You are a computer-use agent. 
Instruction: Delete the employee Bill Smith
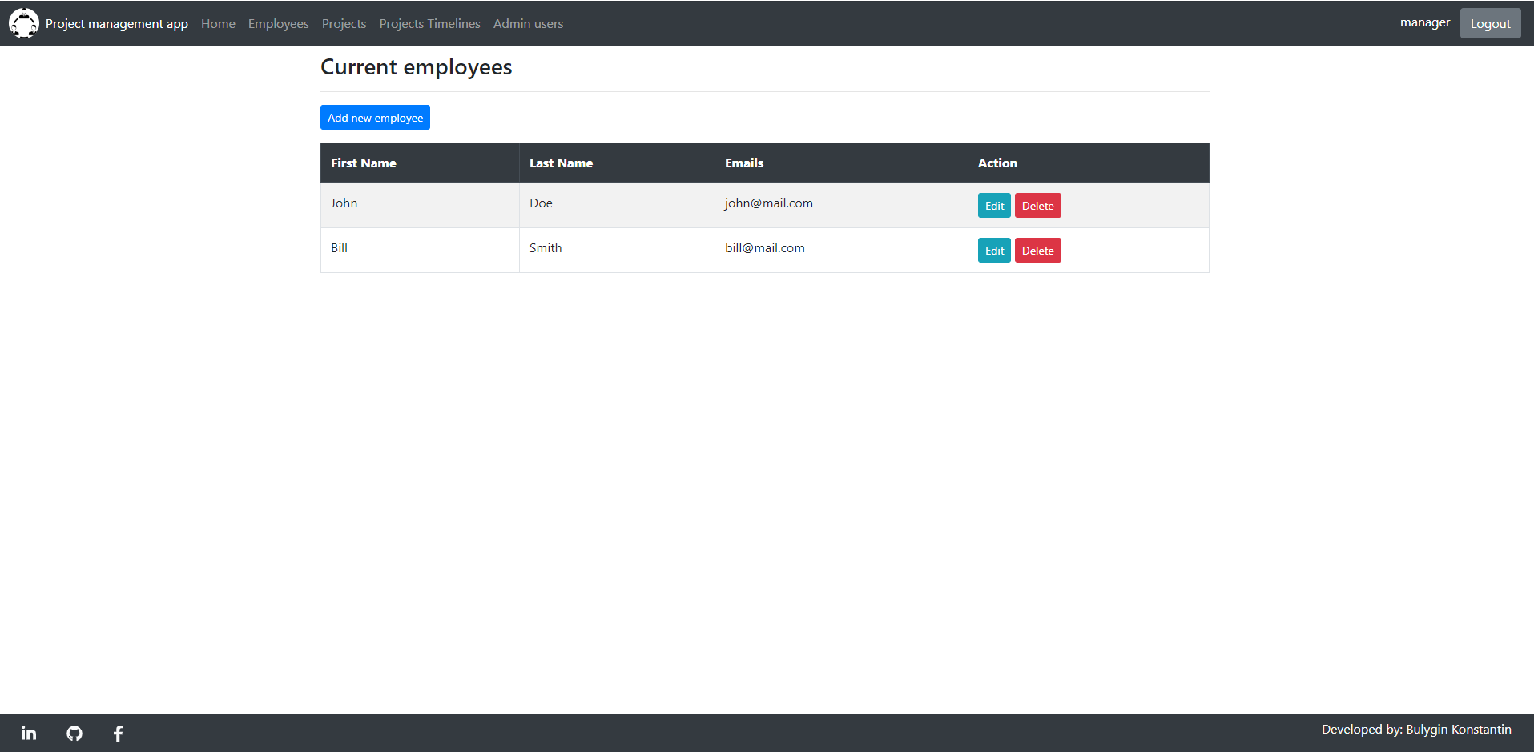coord(1037,250)
